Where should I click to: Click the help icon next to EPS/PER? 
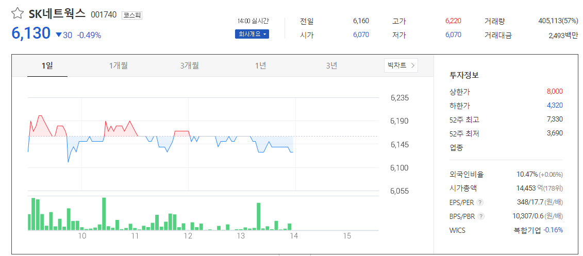[480, 202]
